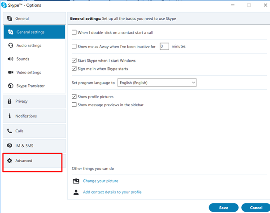Expand the IM & SMS section
Image resolution: width=270 pixels, height=213 pixels.
34,146
